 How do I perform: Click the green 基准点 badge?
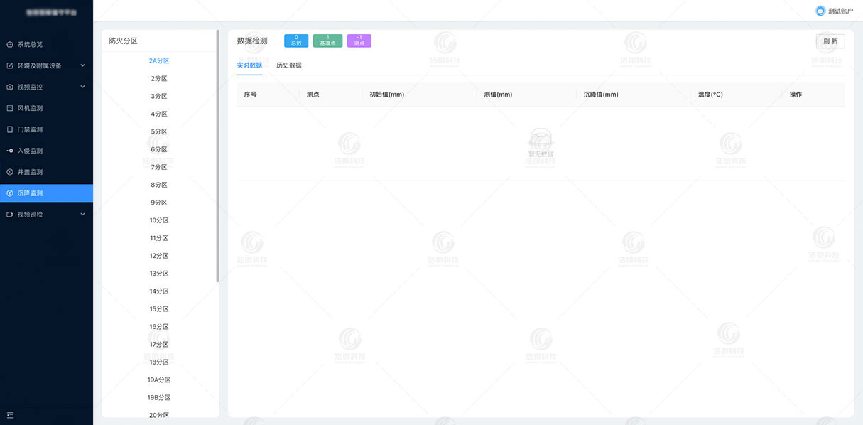[x=327, y=41]
